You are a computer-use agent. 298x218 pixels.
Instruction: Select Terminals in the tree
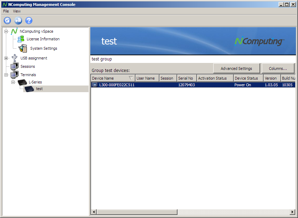(28, 75)
